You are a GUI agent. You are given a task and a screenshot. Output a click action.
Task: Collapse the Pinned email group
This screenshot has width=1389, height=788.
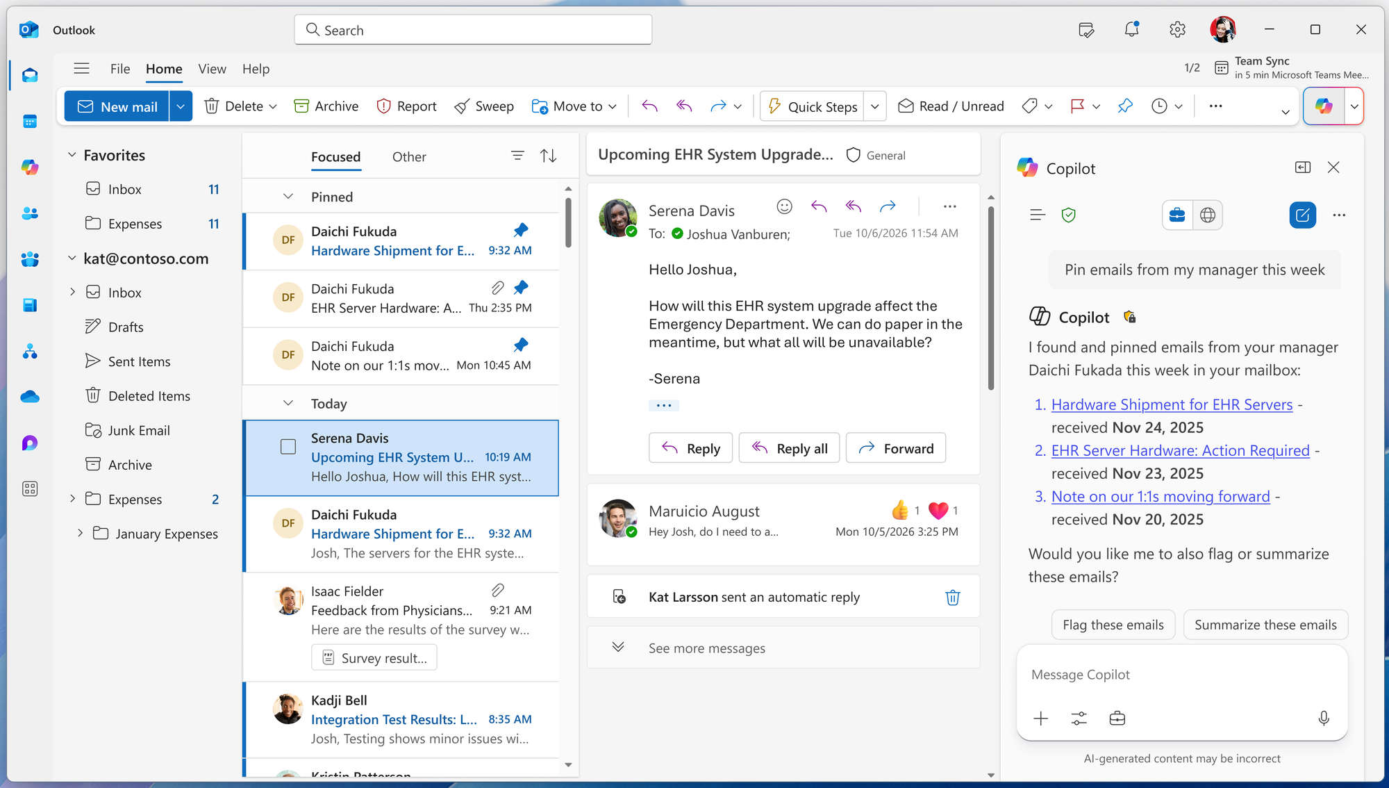tap(288, 197)
